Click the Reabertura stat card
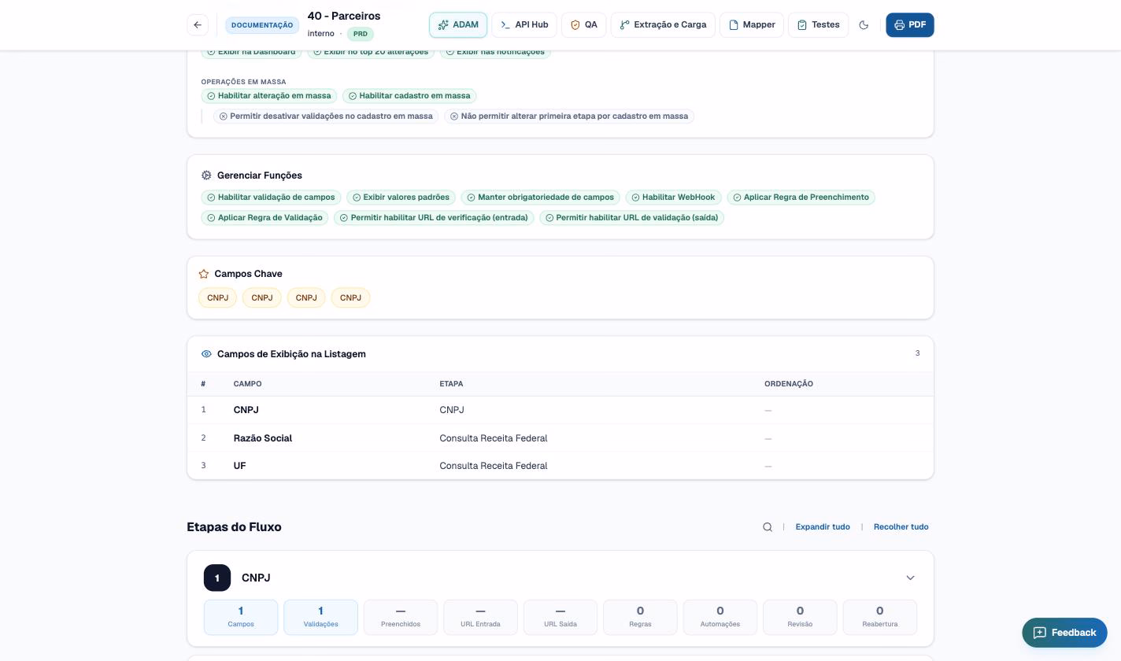This screenshot has width=1121, height=661. [880, 618]
